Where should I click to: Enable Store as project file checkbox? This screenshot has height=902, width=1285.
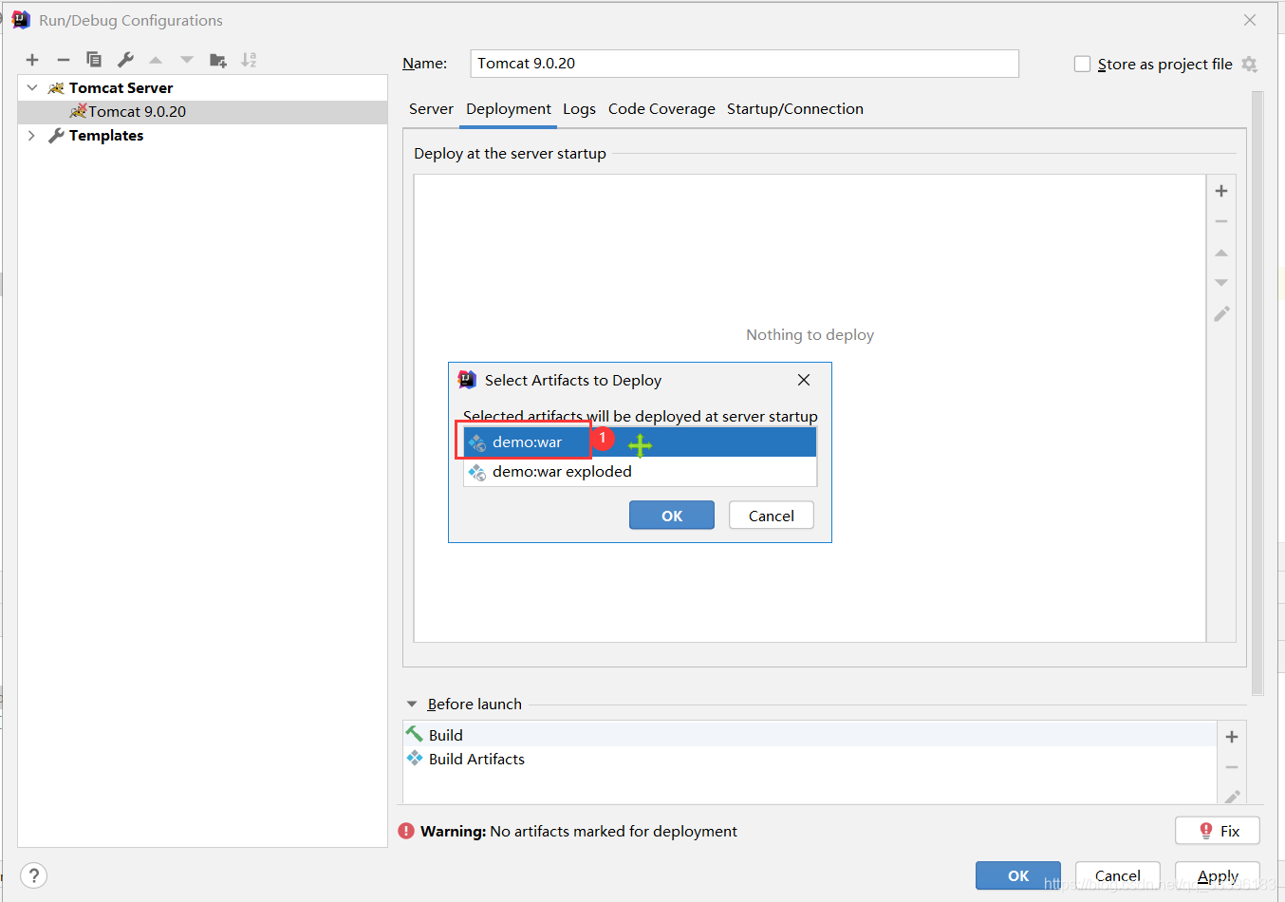click(1082, 64)
